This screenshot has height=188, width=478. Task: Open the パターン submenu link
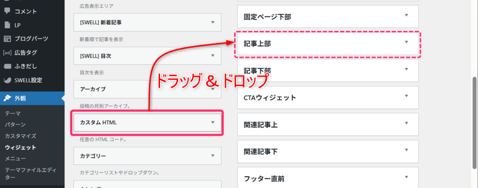15,125
